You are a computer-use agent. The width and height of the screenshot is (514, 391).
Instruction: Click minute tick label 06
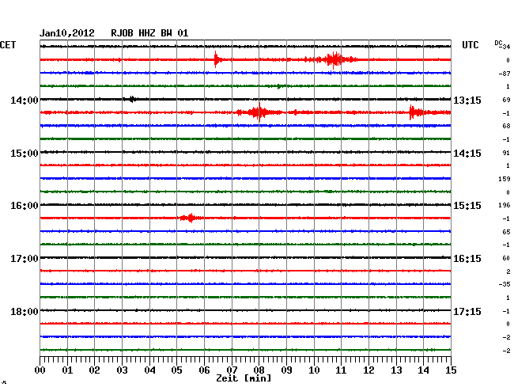(x=204, y=370)
